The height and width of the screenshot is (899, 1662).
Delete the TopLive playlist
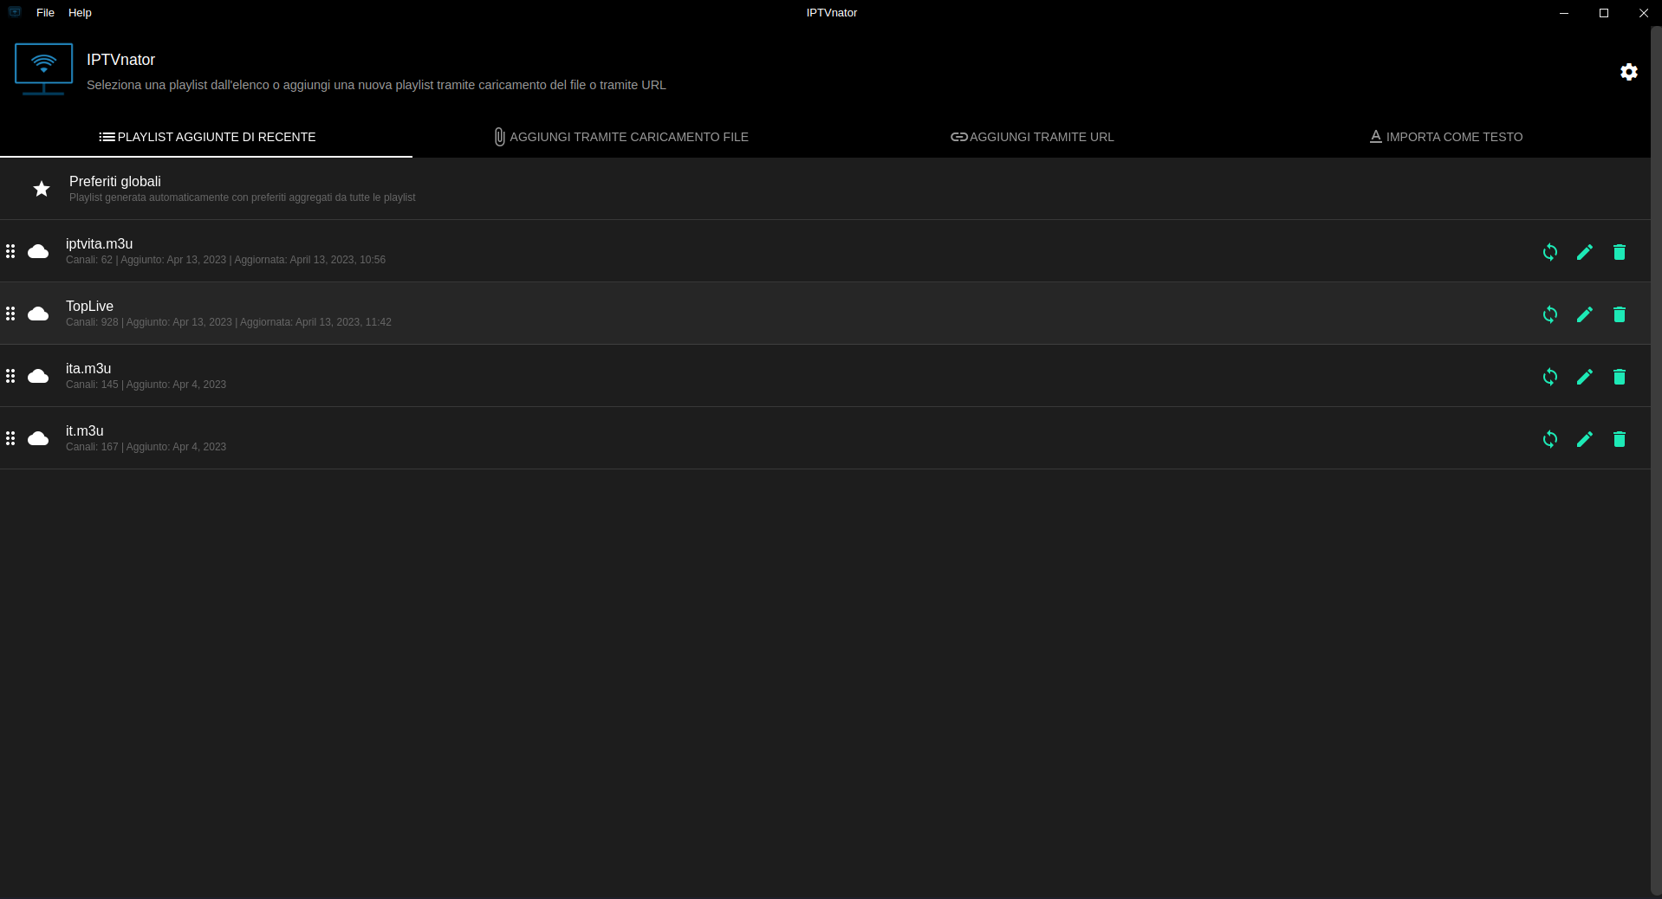[1620, 314]
